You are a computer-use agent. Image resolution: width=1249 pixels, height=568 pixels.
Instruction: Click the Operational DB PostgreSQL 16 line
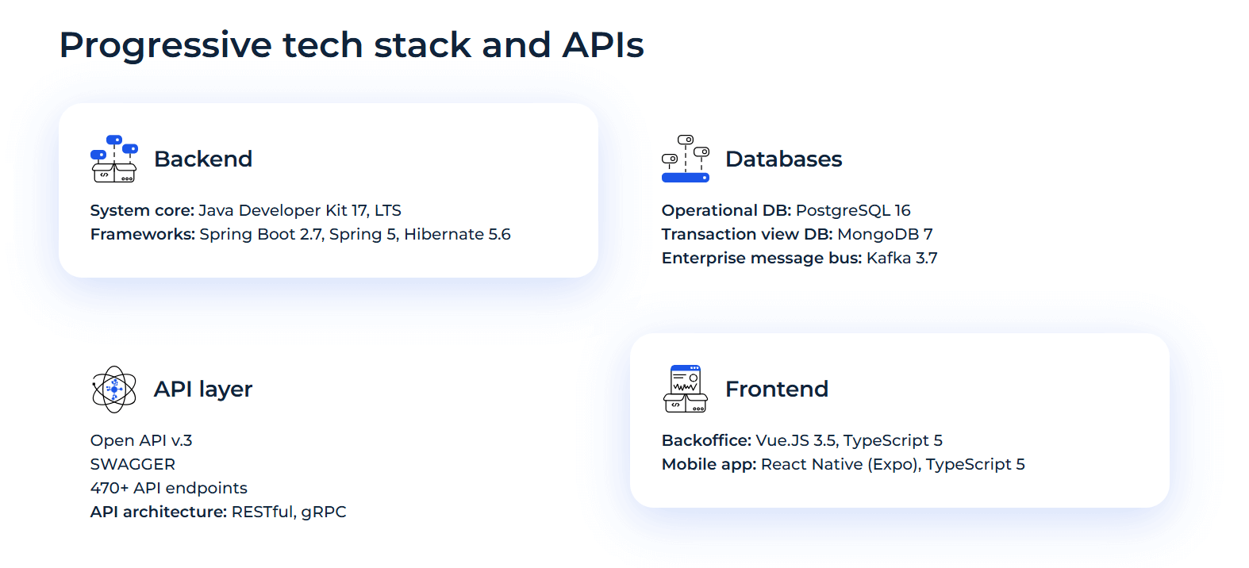click(x=786, y=210)
